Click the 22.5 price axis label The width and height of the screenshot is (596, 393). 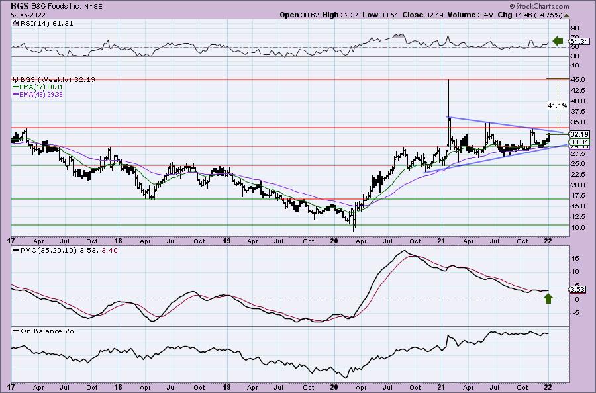point(577,174)
